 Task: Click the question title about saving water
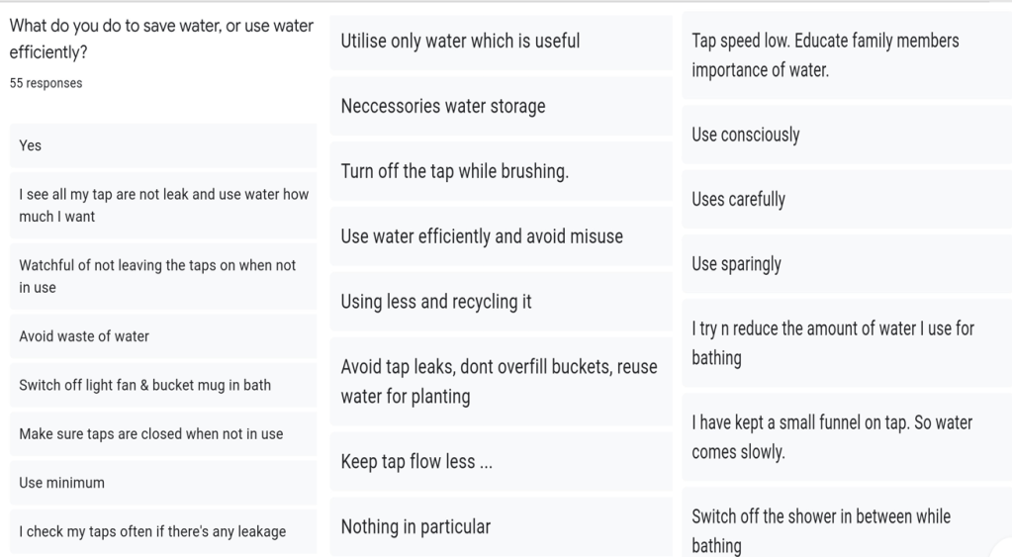coord(161,39)
